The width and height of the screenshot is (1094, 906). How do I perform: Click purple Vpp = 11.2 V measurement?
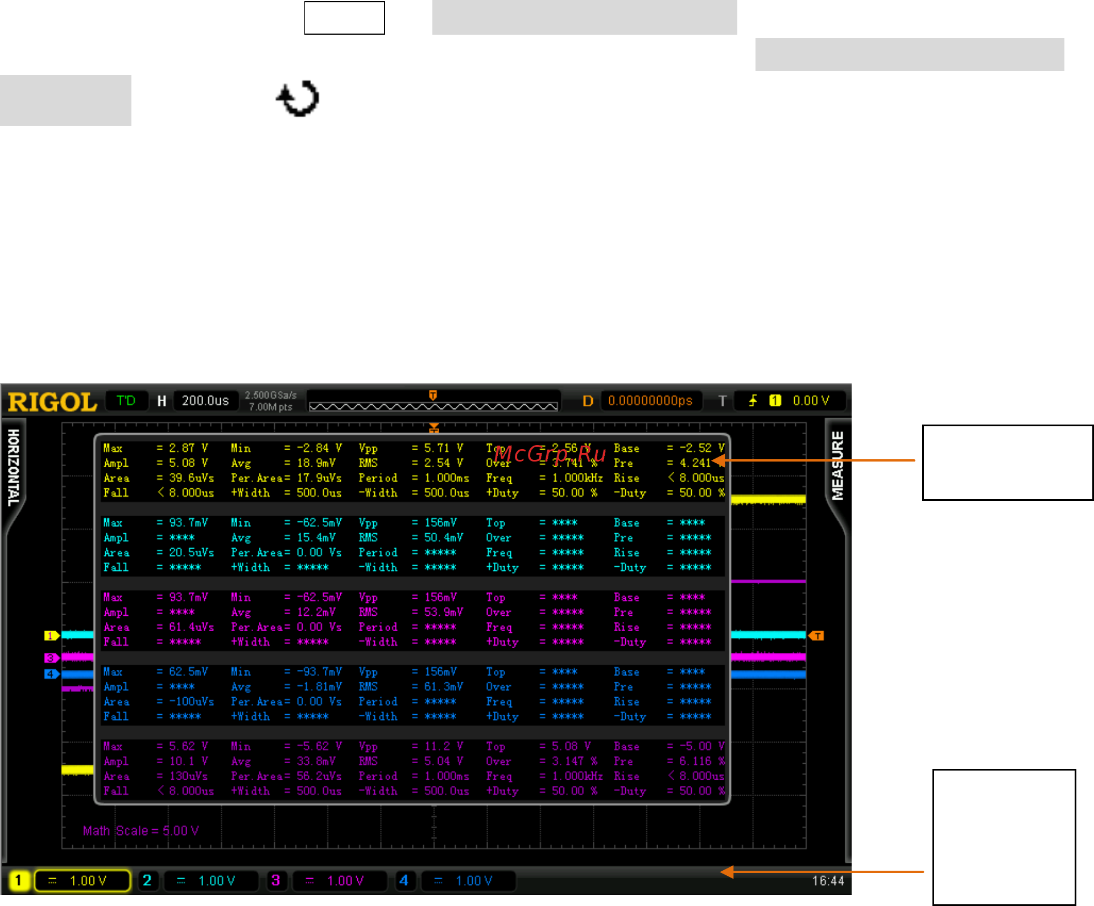point(411,747)
